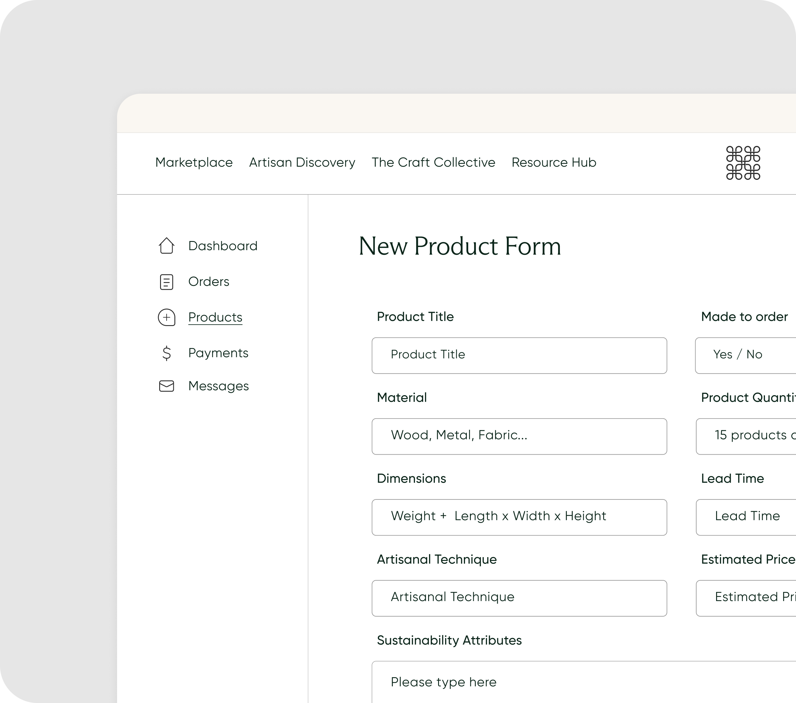Screen dimensions: 796x703
Task: Click the knot-pattern brand logo
Action: point(743,163)
